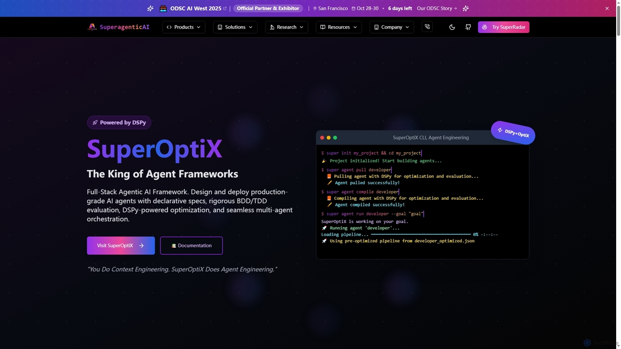Click the 'Agent compiled successfully!' line
The image size is (621, 349).
[366, 205]
